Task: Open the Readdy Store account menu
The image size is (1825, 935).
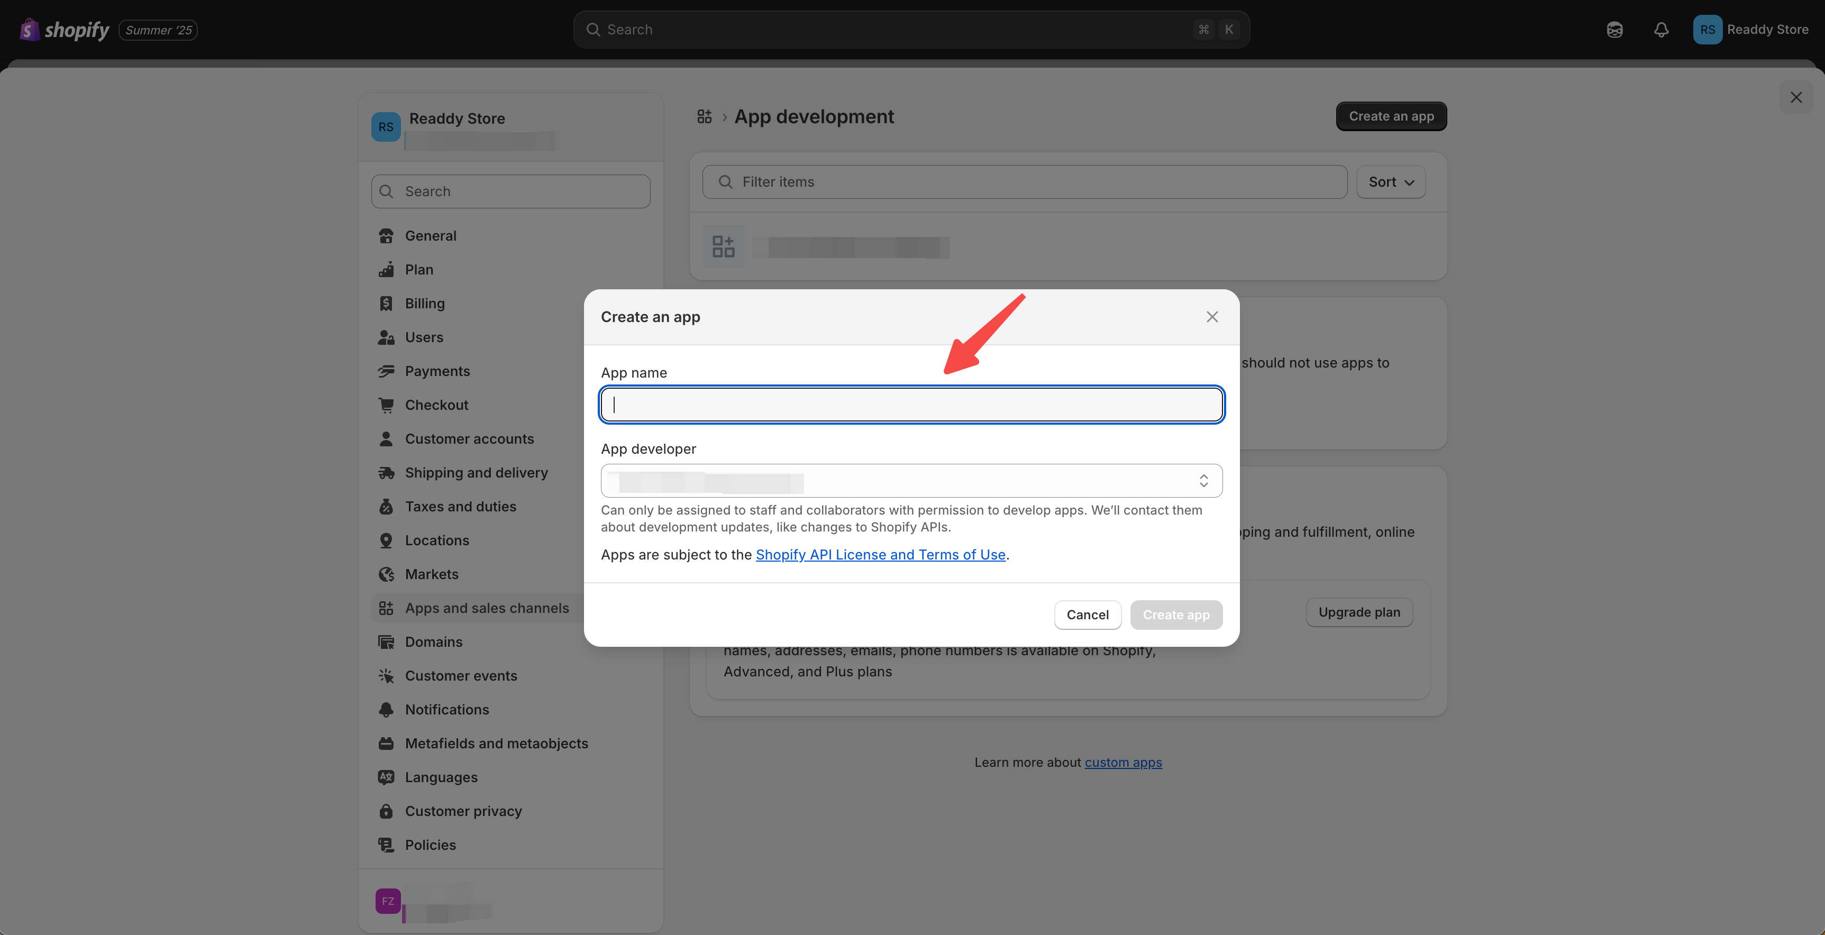Action: pos(1750,30)
